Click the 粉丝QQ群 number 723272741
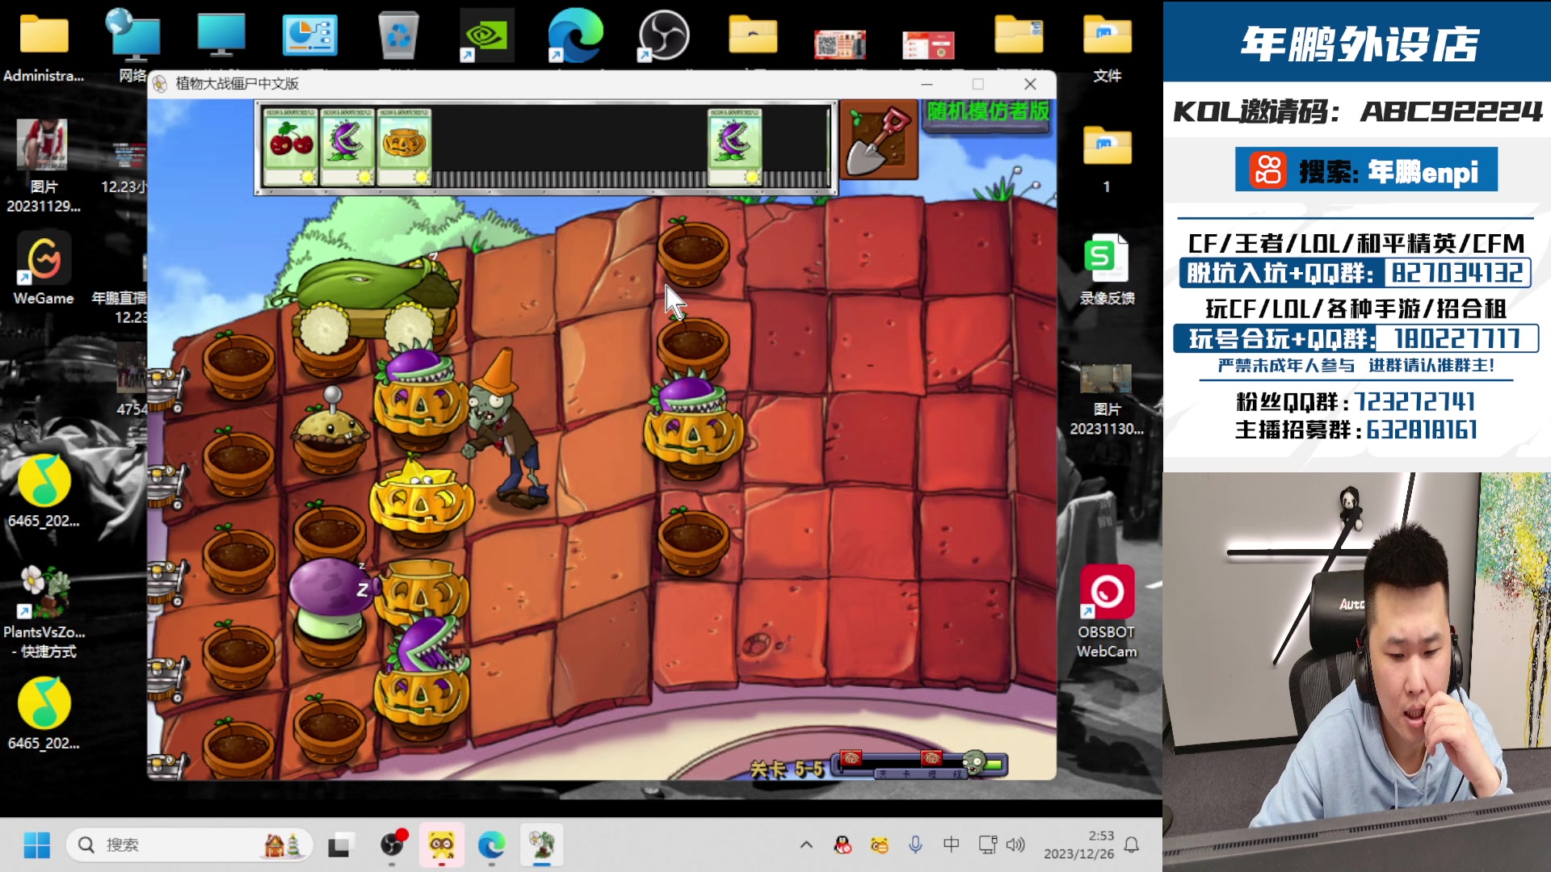This screenshot has height=872, width=1551. coord(1415,401)
